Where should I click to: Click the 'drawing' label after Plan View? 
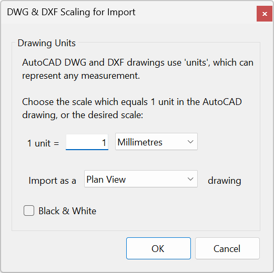225,181
